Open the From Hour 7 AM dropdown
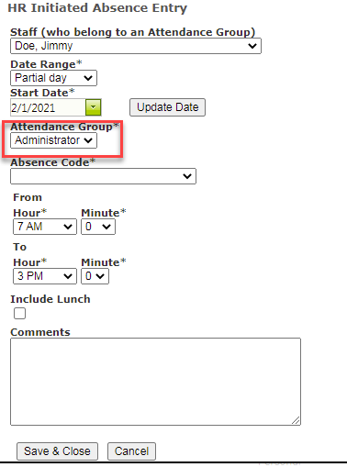This screenshot has width=347, height=467. point(45,227)
